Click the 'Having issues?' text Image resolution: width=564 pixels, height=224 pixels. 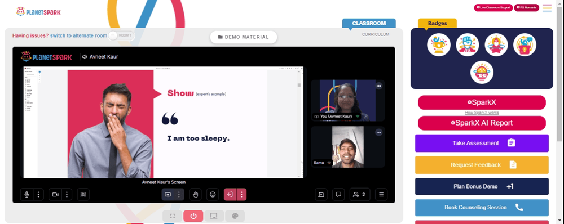click(30, 35)
